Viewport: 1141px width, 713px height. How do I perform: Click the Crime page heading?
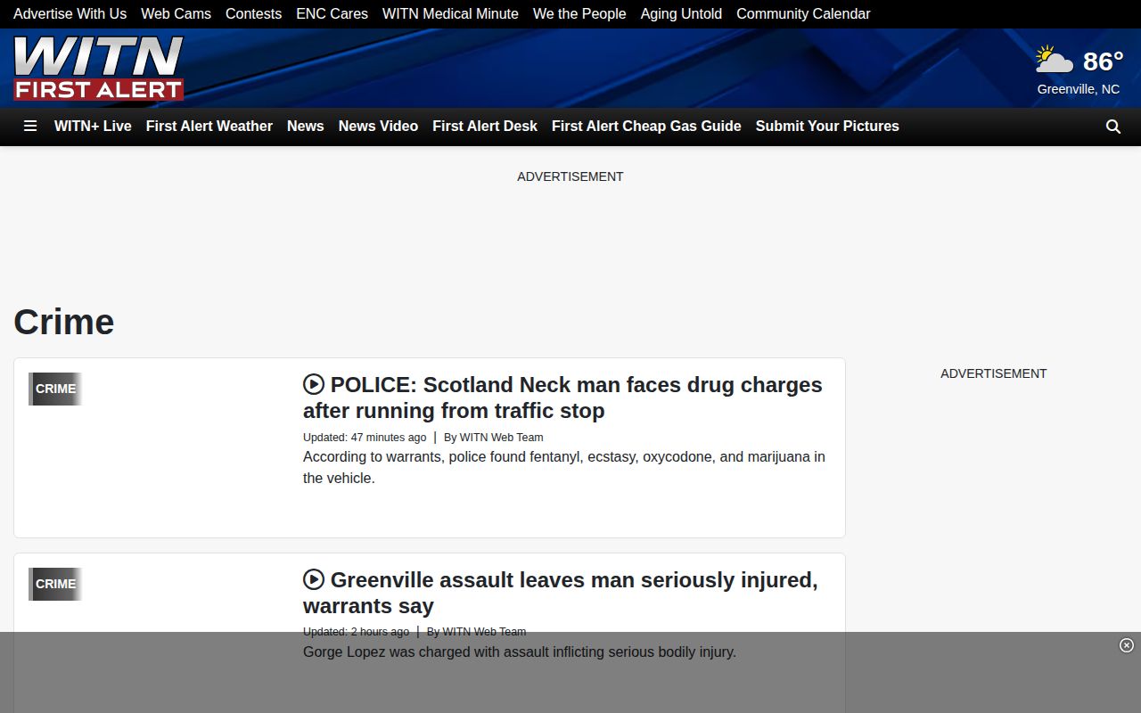tap(64, 322)
